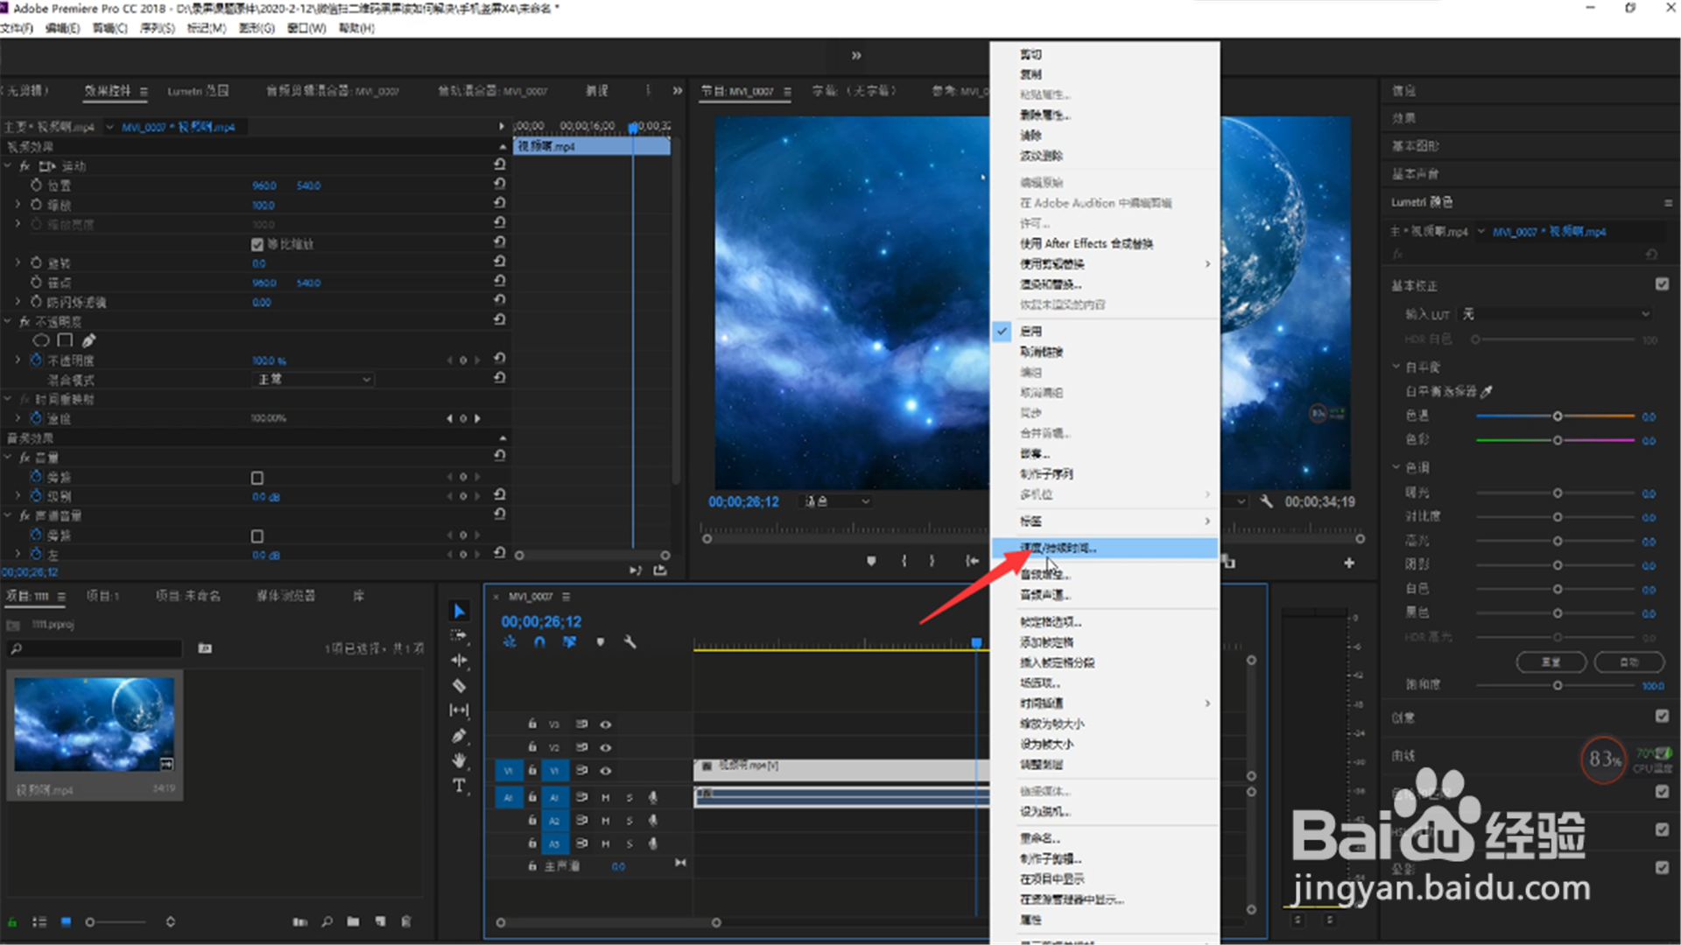Select the Razor tool

[x=459, y=686]
